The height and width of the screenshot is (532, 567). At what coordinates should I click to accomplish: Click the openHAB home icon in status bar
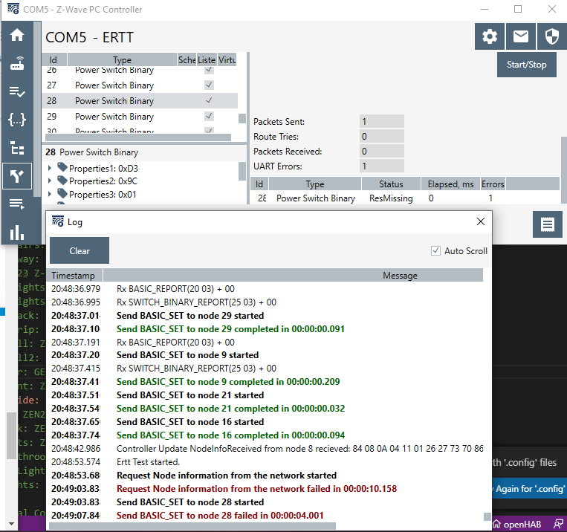pyautogui.click(x=497, y=524)
